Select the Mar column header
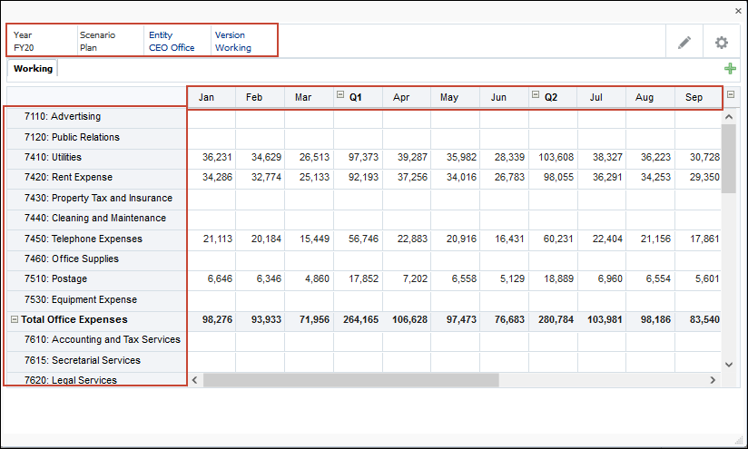This screenshot has height=449, width=748. 309,98
